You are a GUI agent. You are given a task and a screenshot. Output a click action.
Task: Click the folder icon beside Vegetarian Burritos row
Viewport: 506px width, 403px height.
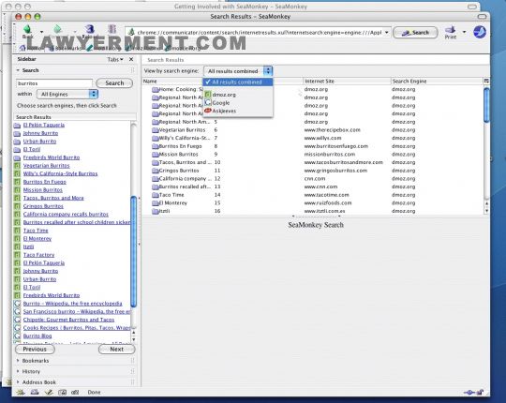coord(156,130)
